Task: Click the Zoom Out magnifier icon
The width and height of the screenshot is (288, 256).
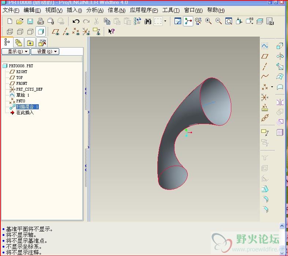Action: click(218, 21)
